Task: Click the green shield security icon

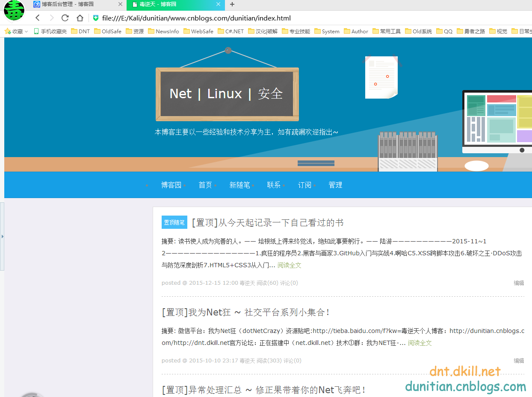Action: click(x=95, y=18)
